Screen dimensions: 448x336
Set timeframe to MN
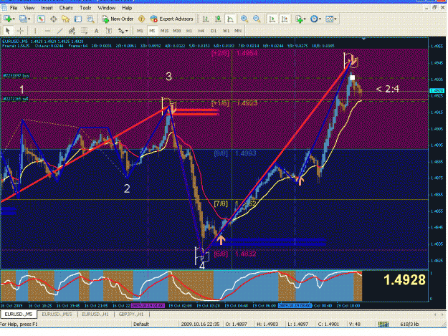[x=238, y=31]
